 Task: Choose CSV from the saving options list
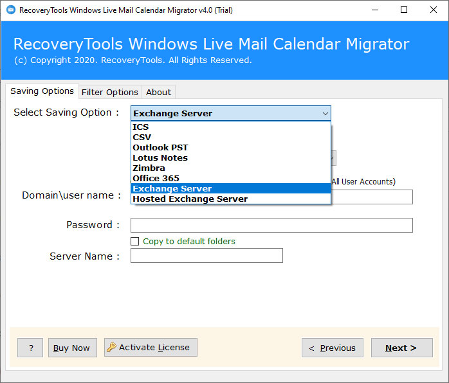point(231,137)
